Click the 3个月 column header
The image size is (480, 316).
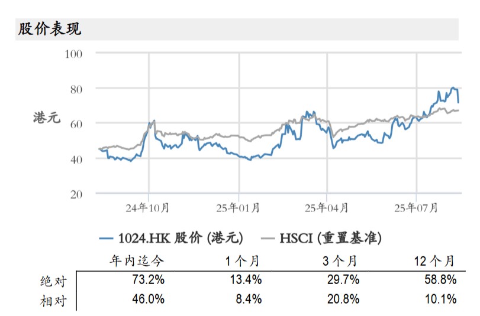341,260
